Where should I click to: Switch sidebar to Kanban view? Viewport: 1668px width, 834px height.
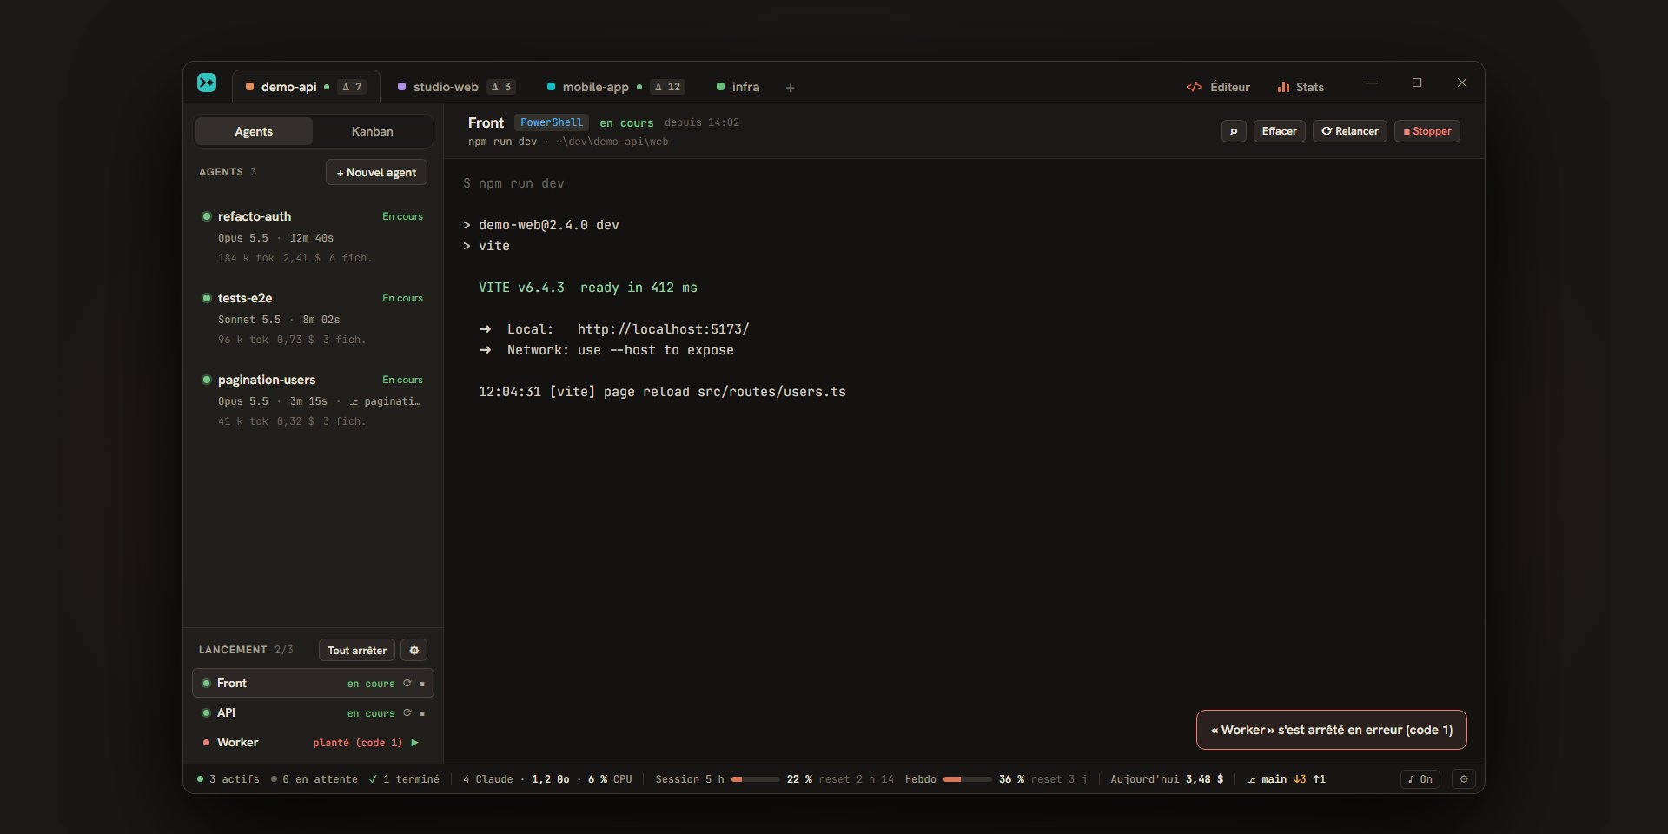tap(372, 131)
